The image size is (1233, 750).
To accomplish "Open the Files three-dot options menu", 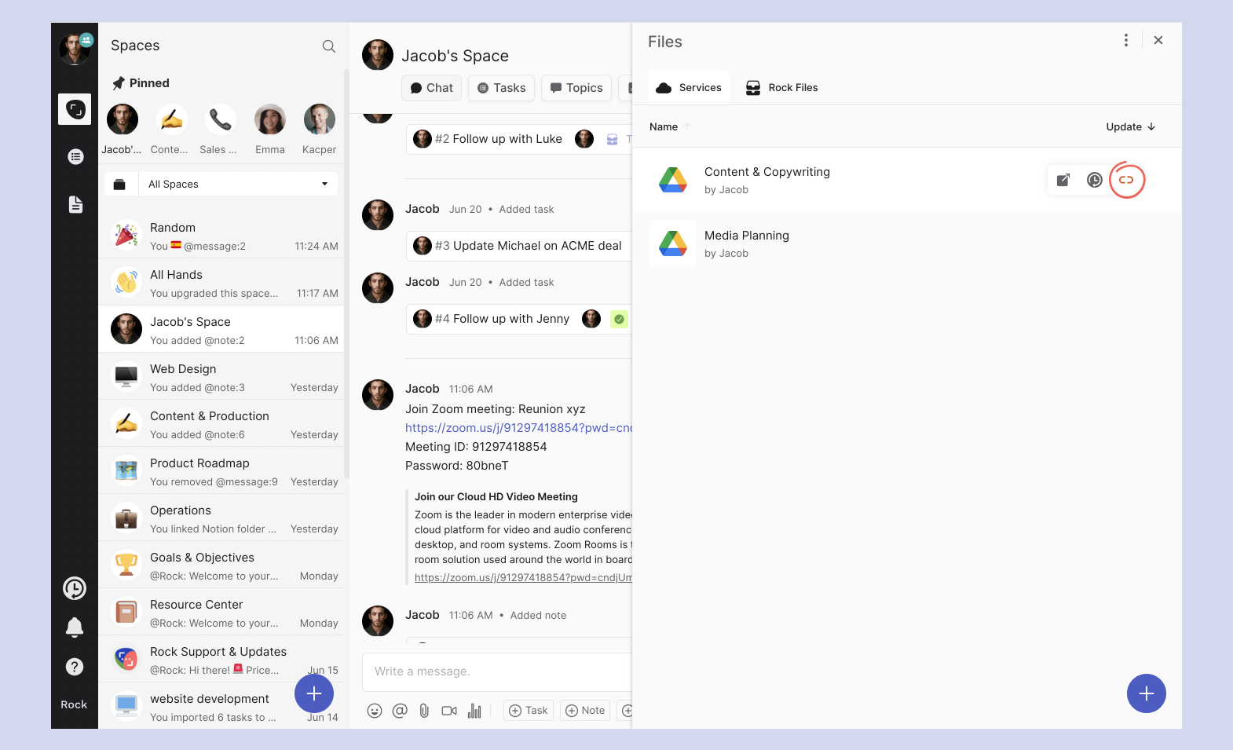I will (1126, 40).
